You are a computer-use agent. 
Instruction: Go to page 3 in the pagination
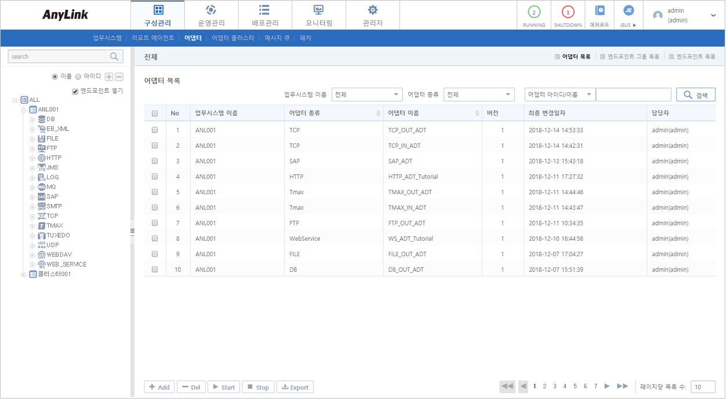click(554, 386)
